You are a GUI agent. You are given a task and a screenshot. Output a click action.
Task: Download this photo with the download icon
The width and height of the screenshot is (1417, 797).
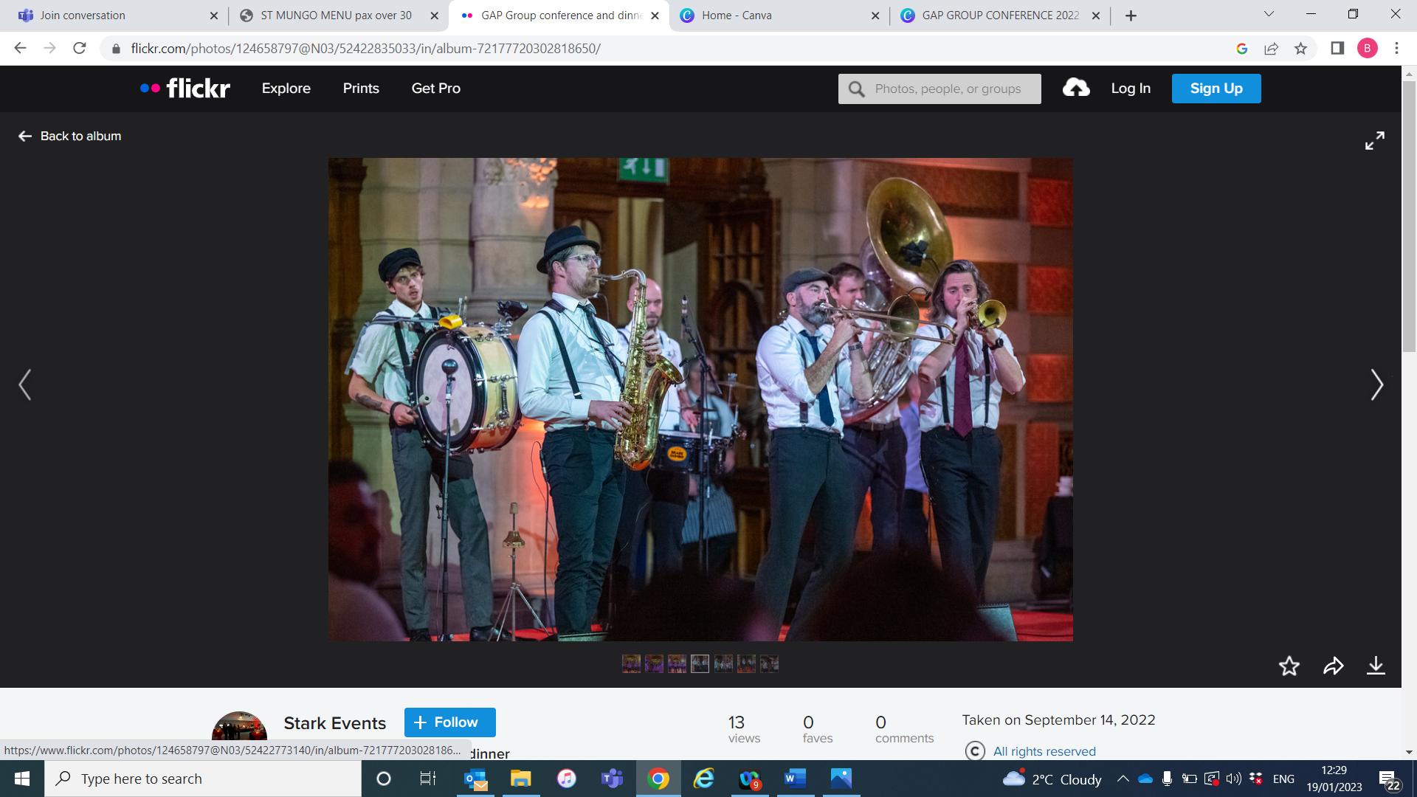[x=1376, y=666]
